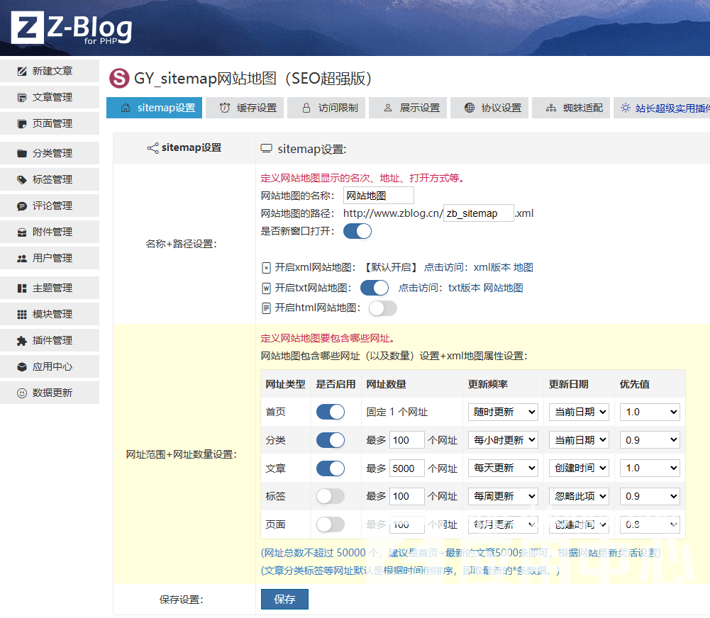The width and height of the screenshot is (710, 618).
Task: Click 数据更新 smiley icon item
Action: tap(50, 393)
